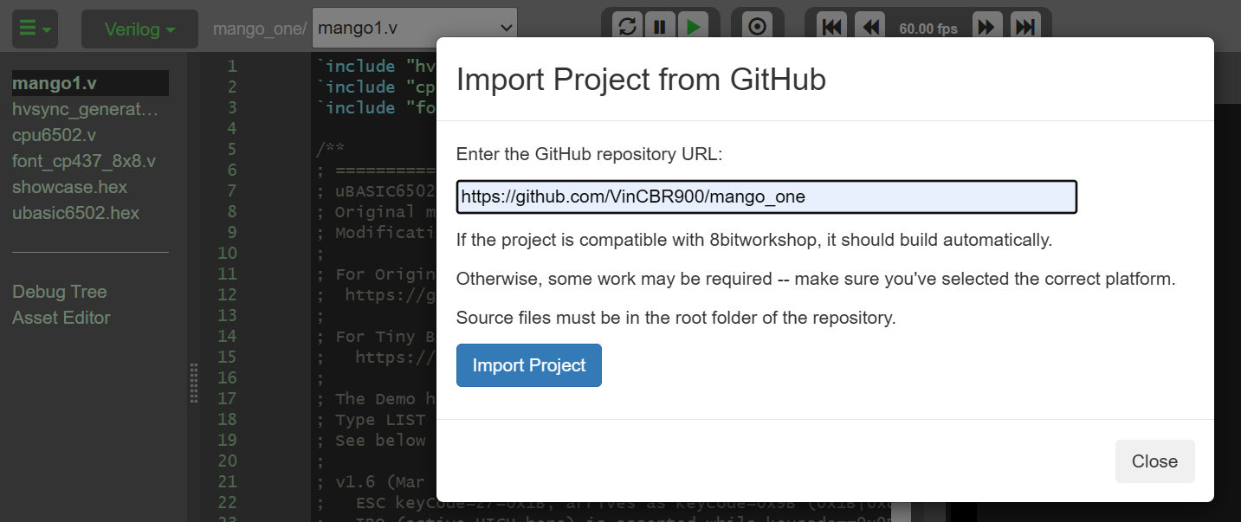Click the Import Project button
Screen dimensions: 1241x522
tap(528, 365)
